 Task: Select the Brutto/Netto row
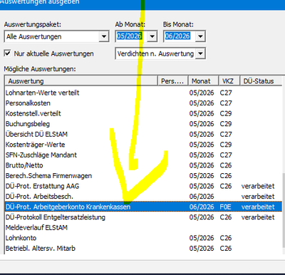coord(143,165)
